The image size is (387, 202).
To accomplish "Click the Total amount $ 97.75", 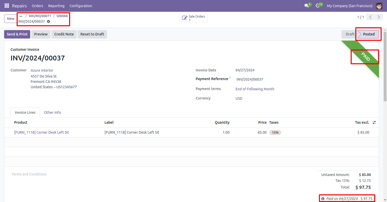I will click(363, 187).
